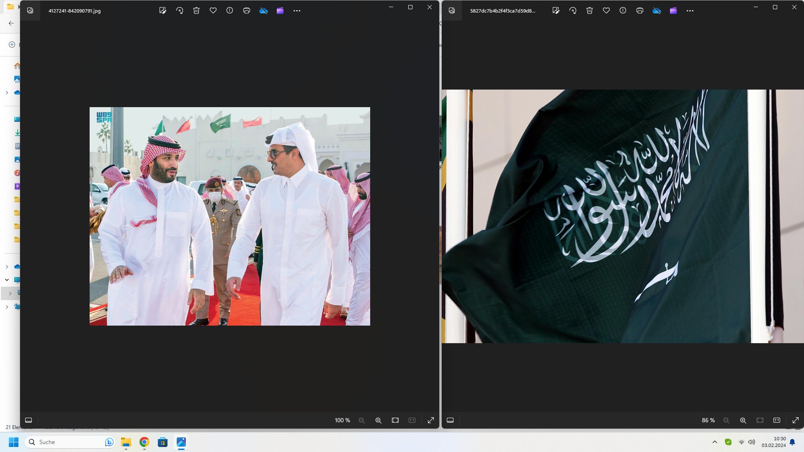Viewport: 804px width, 452px height.
Task: Expand lower OneDrive node in Explorer sidebar
Action: 7,267
